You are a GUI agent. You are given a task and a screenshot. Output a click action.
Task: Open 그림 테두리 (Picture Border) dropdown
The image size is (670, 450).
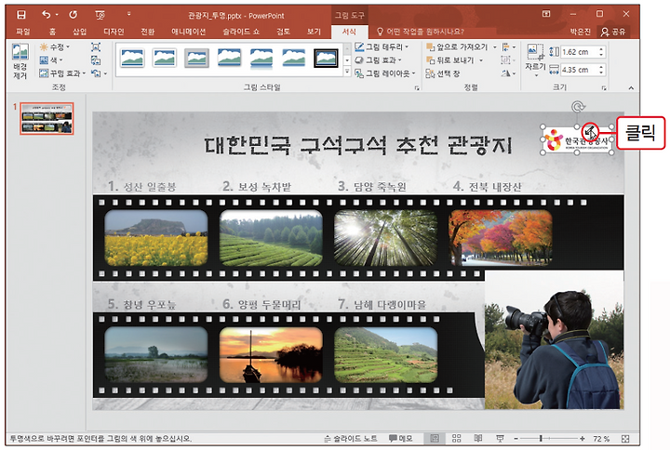pos(382,47)
